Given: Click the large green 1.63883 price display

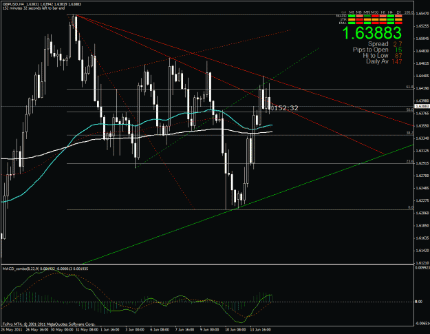Looking at the screenshot, I should coord(372,32).
